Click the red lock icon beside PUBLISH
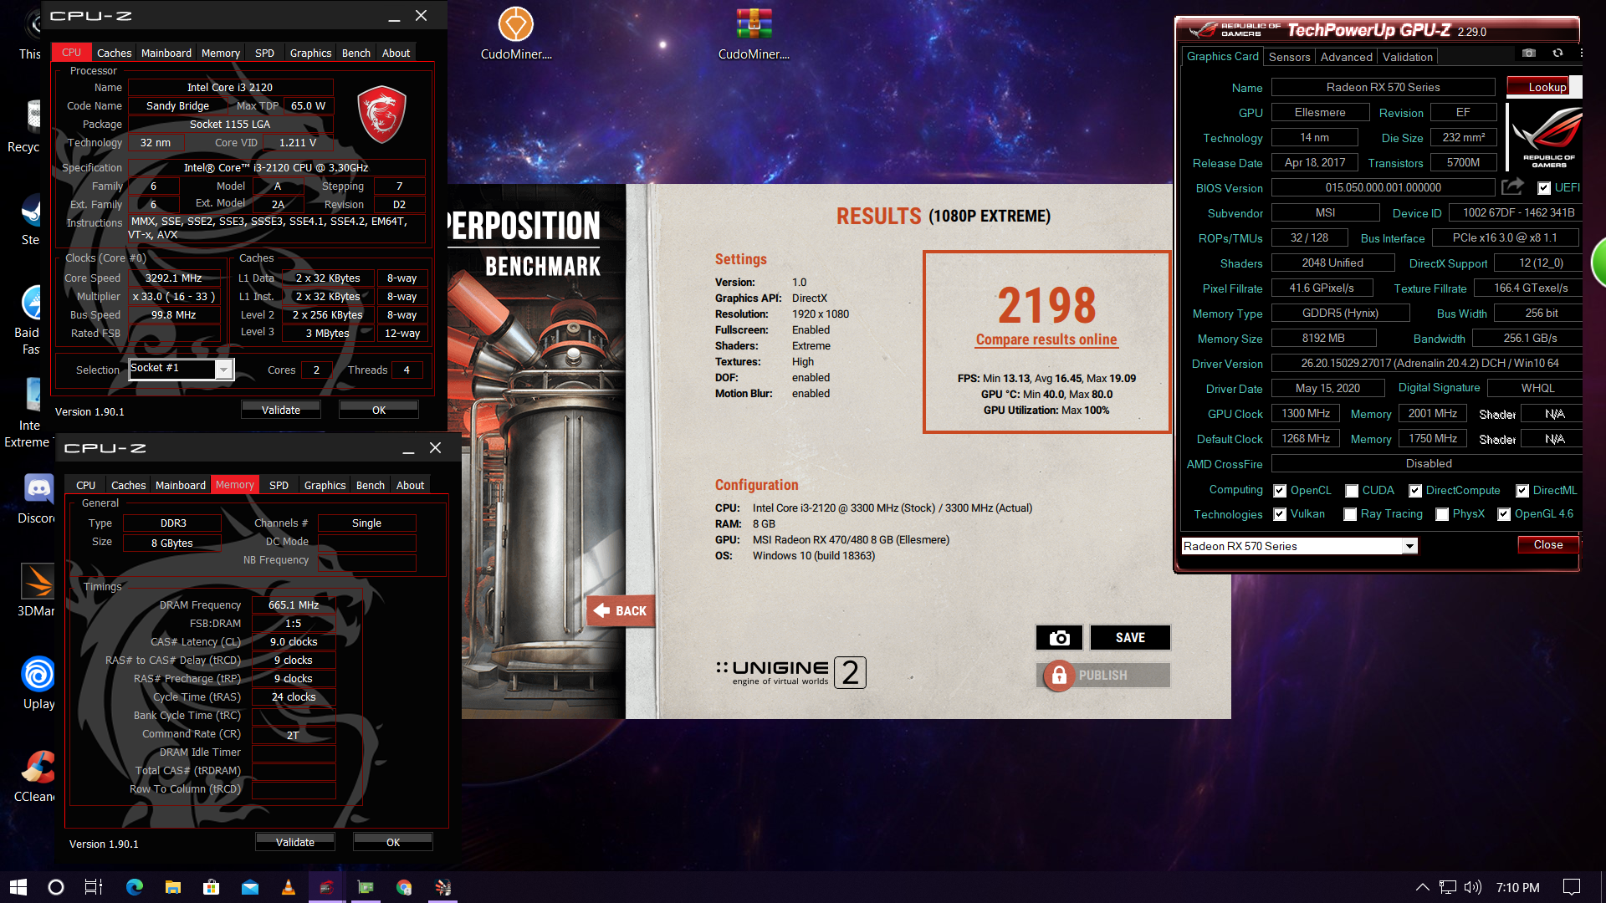Viewport: 1606px width, 903px height. click(1058, 676)
